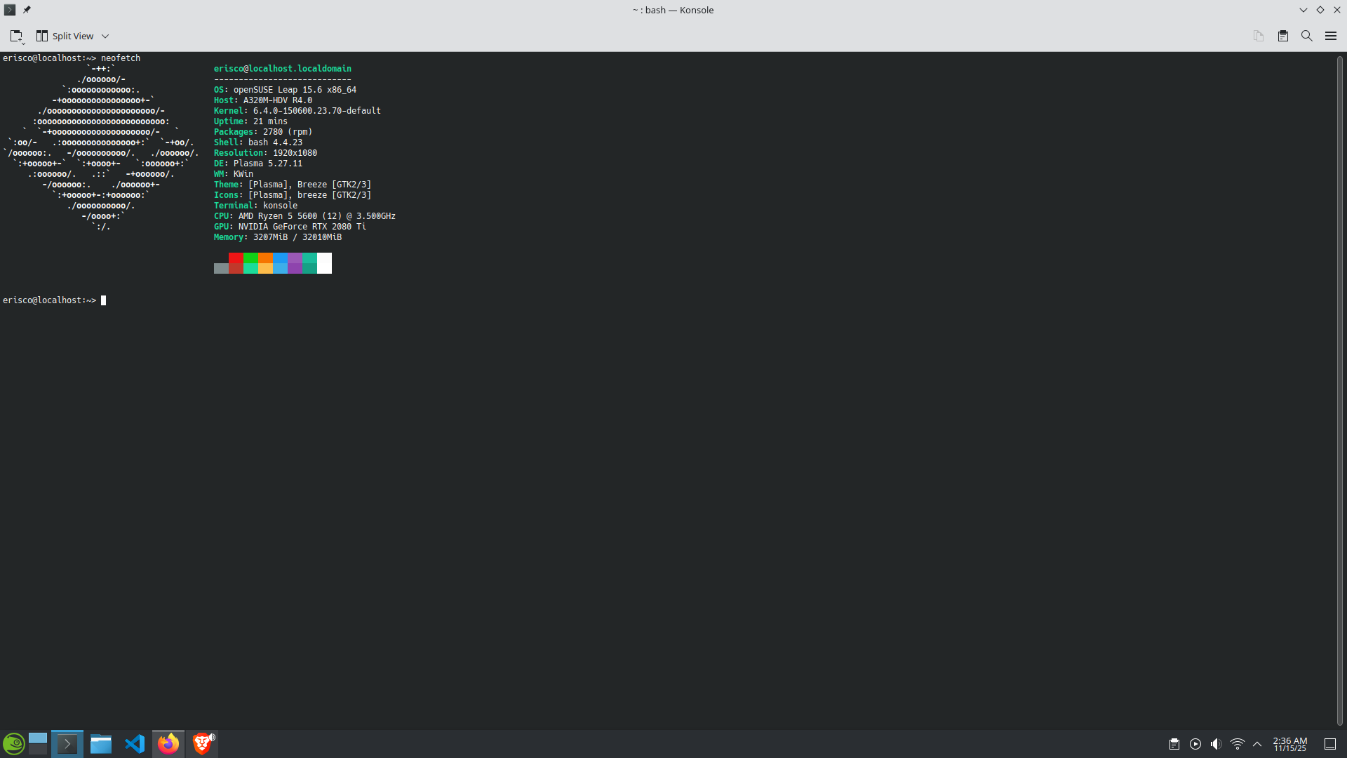Open Wi-Fi network settings in tray
Image resolution: width=1347 pixels, height=758 pixels.
(x=1237, y=744)
